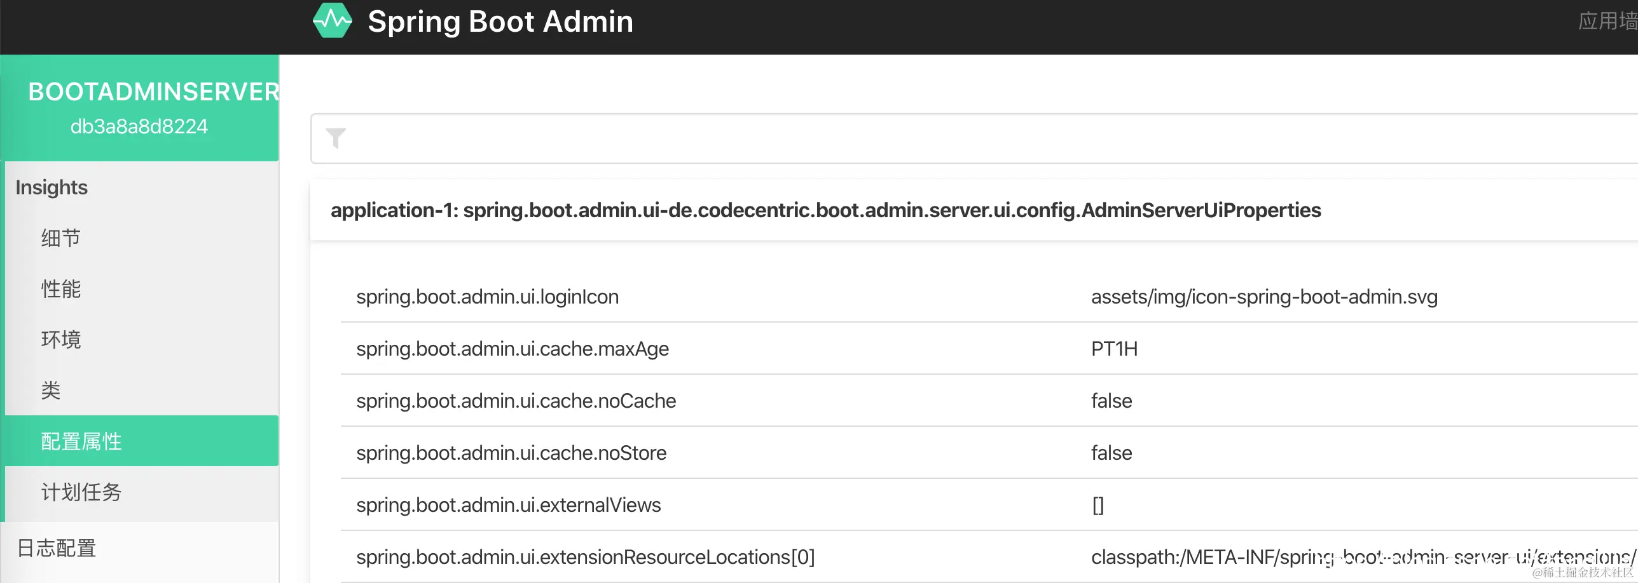The width and height of the screenshot is (1638, 583).
Task: Open the 环境 sidebar item
Action: coord(61,340)
